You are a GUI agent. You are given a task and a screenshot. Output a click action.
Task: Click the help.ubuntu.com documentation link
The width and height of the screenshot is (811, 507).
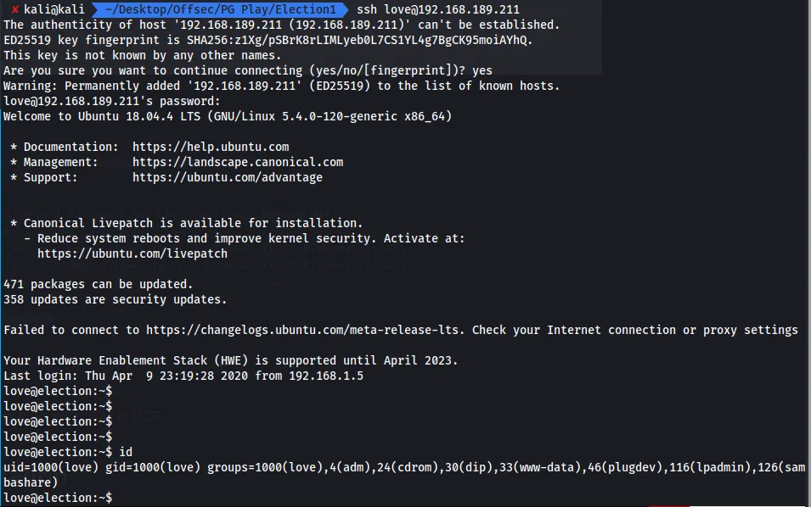coord(211,148)
